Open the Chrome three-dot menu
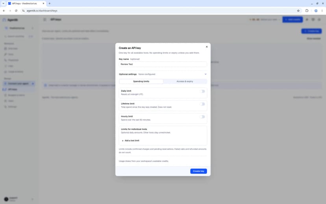 point(322,11)
